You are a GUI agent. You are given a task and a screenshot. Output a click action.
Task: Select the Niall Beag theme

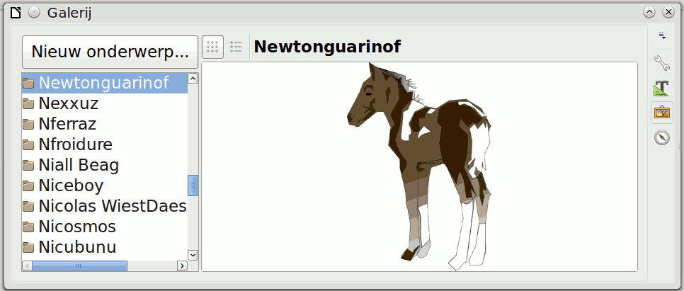105,165
